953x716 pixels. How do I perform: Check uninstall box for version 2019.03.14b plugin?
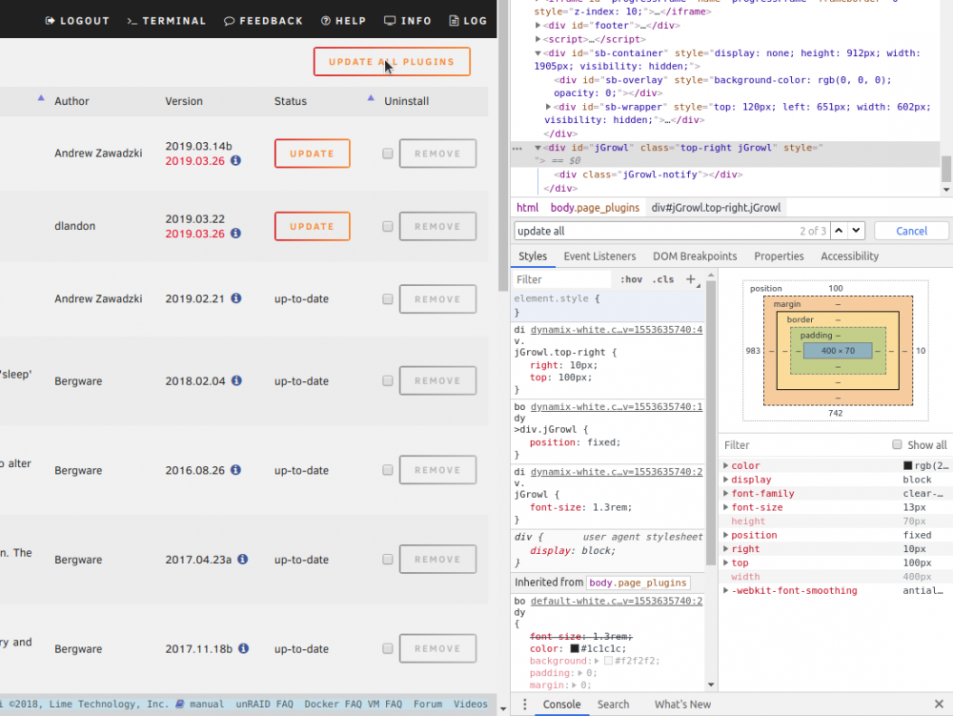(388, 153)
